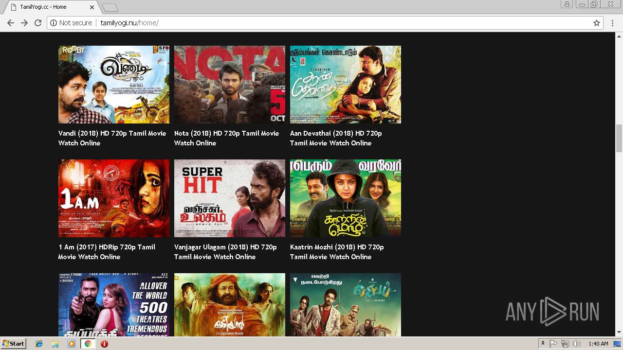
Task: Show hidden system tray icons
Action: pos(543,344)
